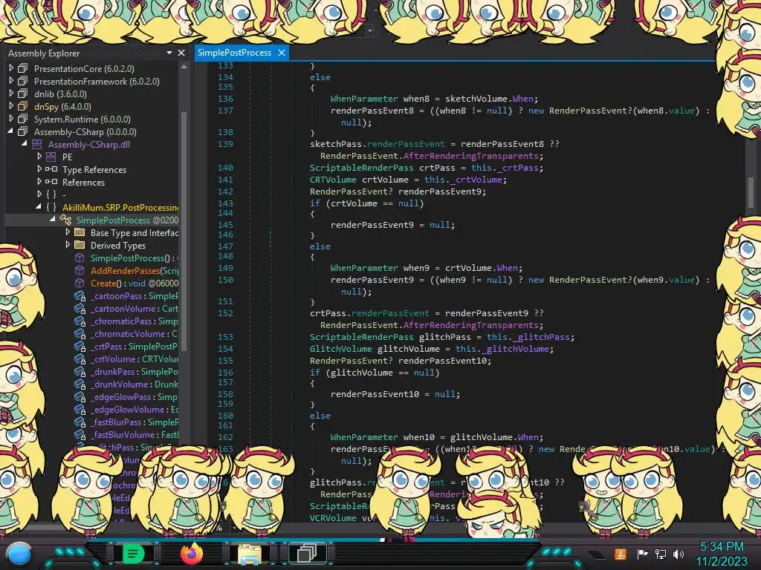Expand Base Type and Interfaces folder

click(68, 232)
